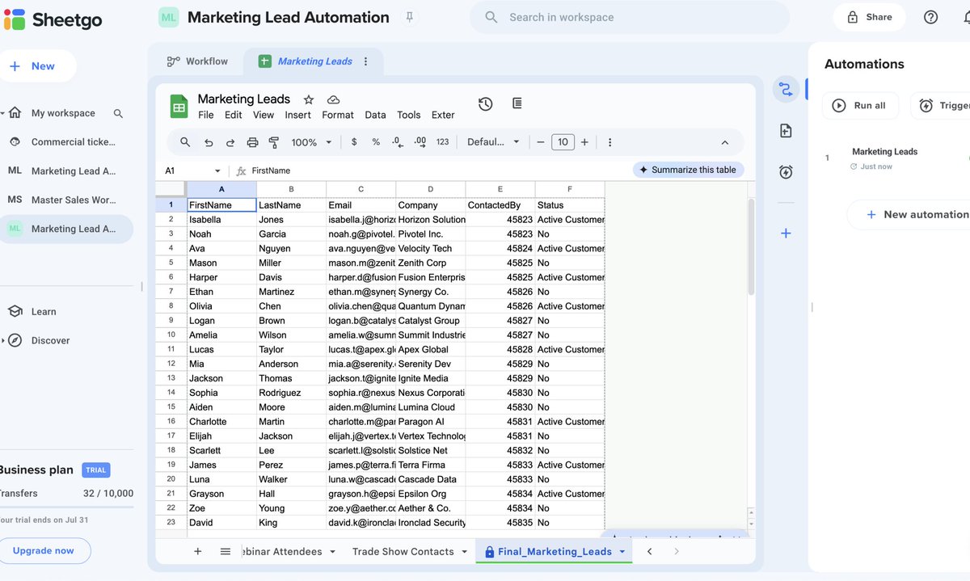The image size is (970, 581).
Task: Decrease font size with minus
Action: (541, 142)
